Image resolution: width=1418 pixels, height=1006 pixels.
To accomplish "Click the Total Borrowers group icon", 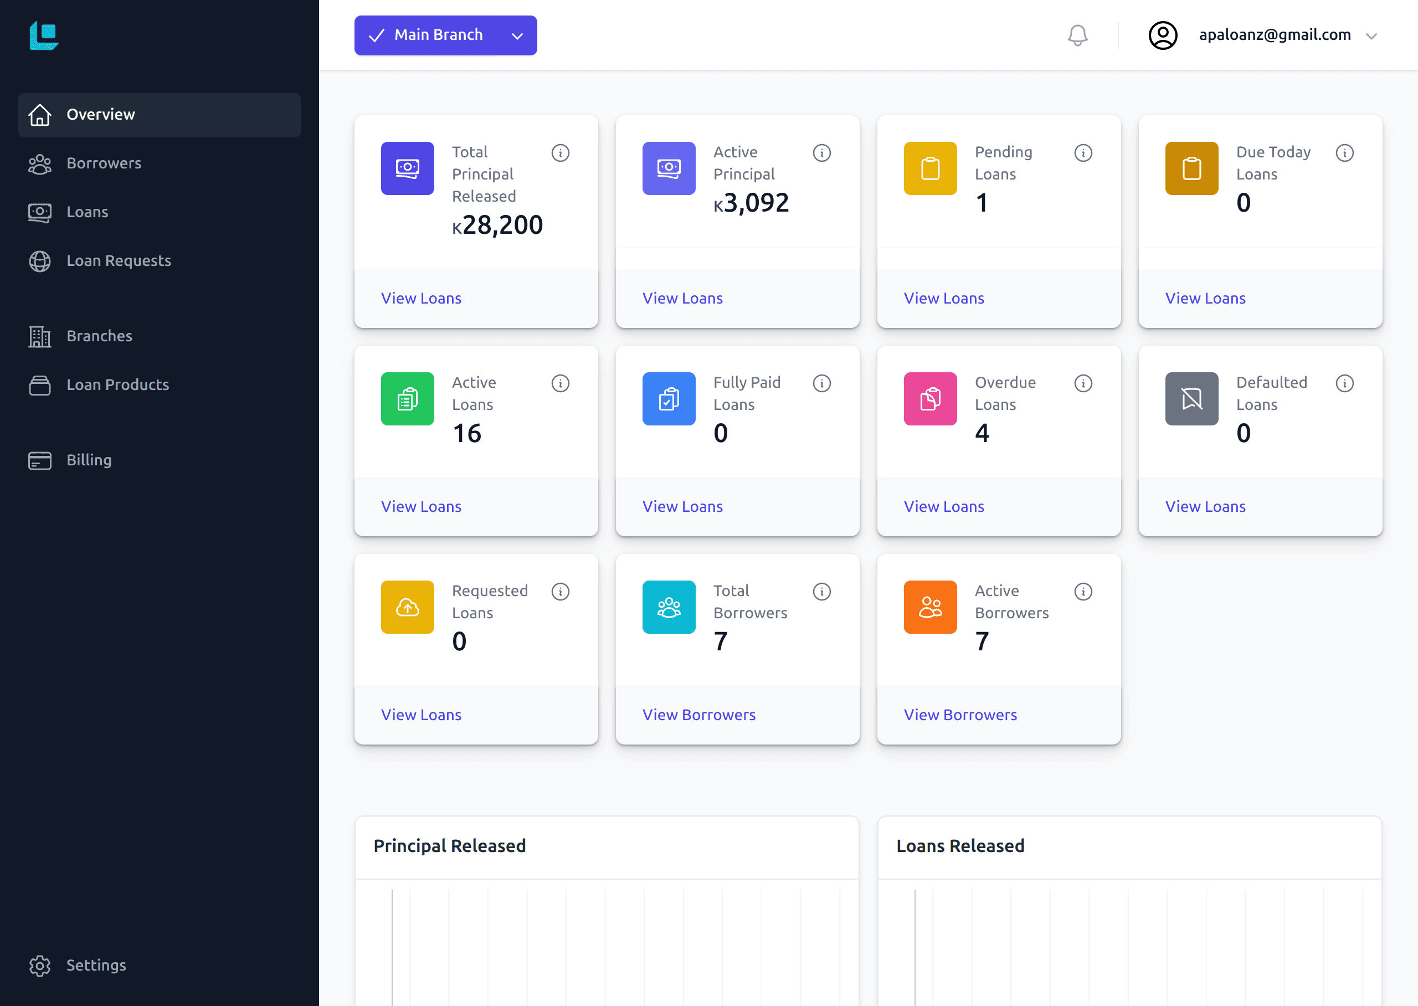I will [x=668, y=608].
